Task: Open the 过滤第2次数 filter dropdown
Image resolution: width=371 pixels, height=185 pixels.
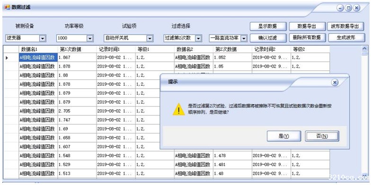Action: pyautogui.click(x=199, y=38)
